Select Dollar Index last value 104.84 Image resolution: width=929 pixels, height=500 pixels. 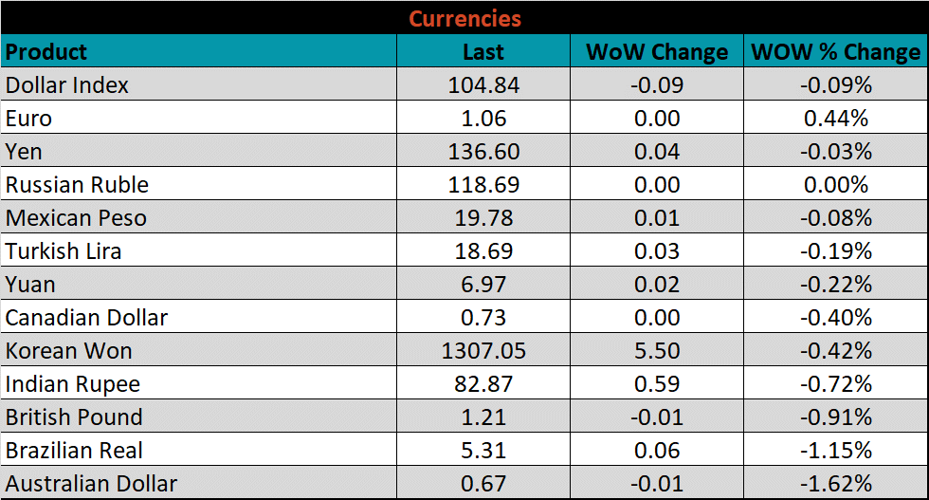pos(483,84)
